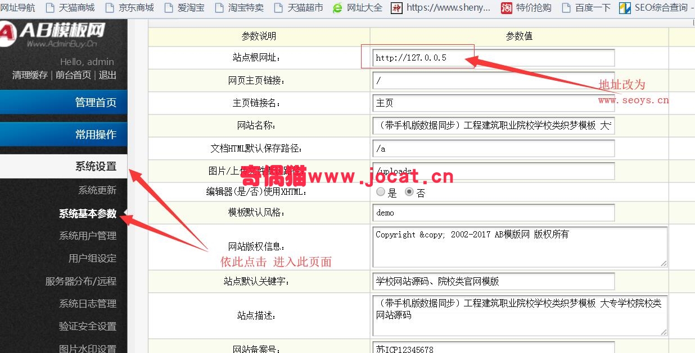Click the Hello, admin greeting text
This screenshot has width=695, height=353.
point(87,62)
